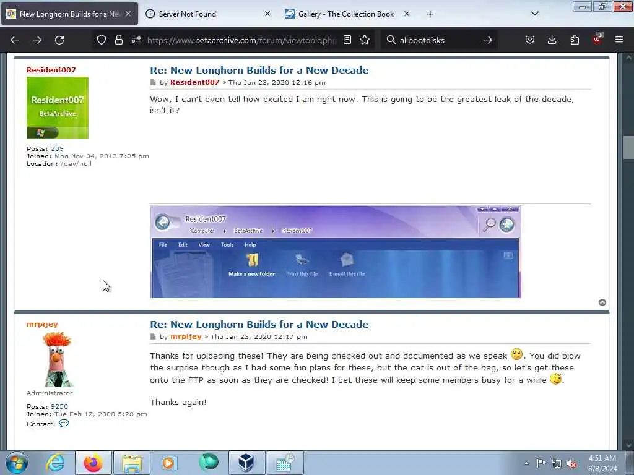Viewport: 634px width, 475px height.
Task: Select the New Longhorn Builds tab
Action: (x=69, y=14)
